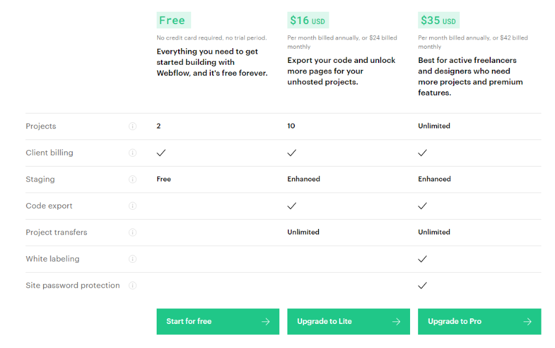Open the info icon beside Code export
Image resolution: width=555 pixels, height=348 pixels.
(133, 206)
